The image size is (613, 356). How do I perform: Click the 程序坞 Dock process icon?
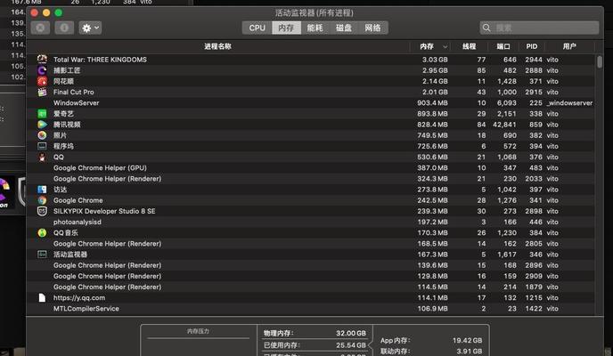42,146
